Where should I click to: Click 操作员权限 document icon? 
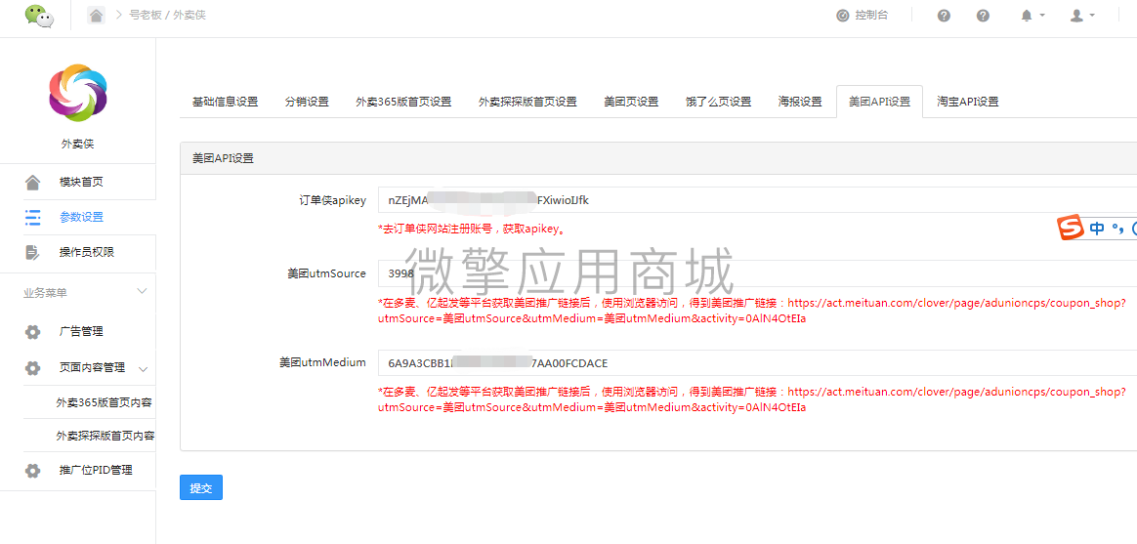(x=32, y=252)
